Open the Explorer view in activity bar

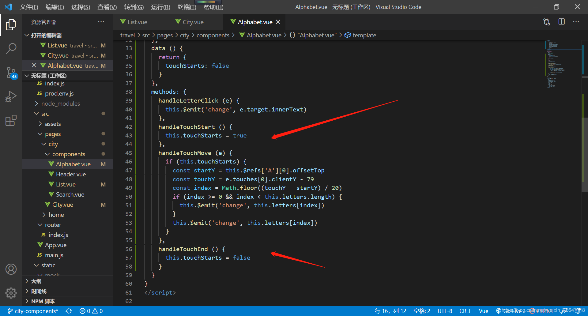pos(11,25)
